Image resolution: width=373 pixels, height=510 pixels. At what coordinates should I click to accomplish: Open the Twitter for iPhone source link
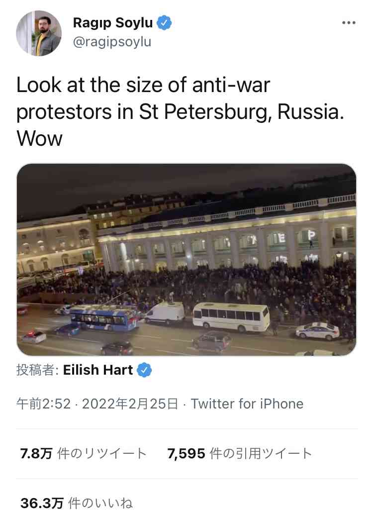coord(247,404)
